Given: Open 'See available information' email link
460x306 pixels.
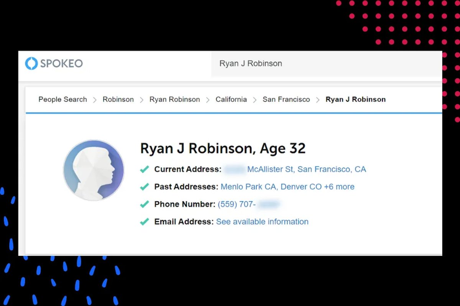Looking at the screenshot, I should (262, 221).
